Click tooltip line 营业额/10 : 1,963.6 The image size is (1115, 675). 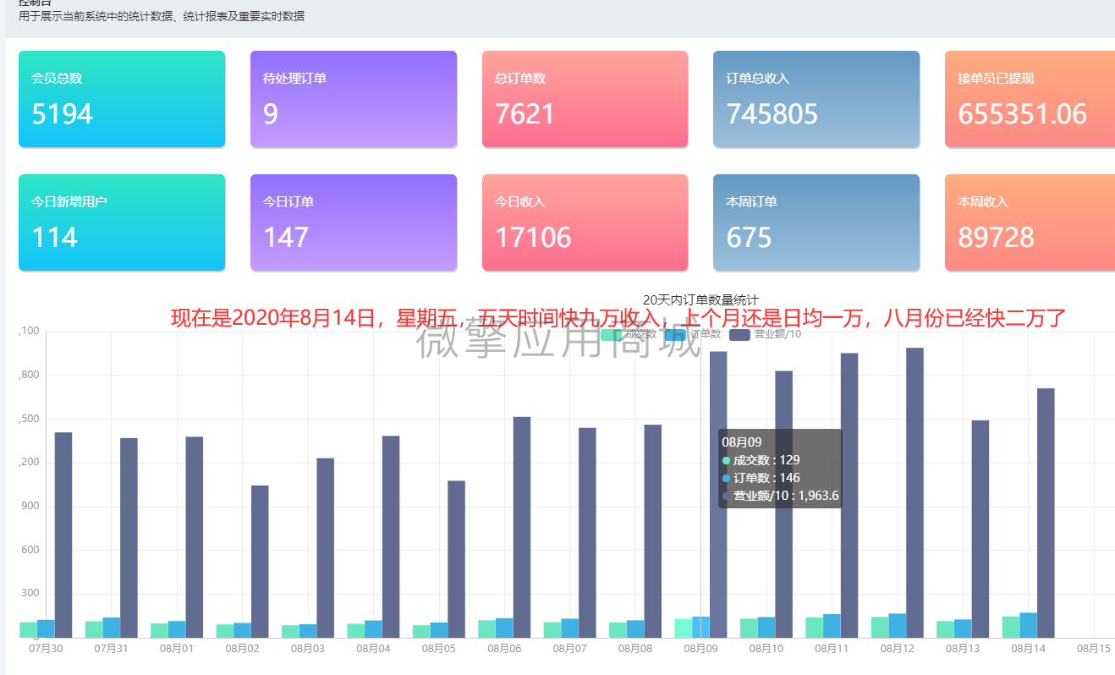click(x=780, y=496)
